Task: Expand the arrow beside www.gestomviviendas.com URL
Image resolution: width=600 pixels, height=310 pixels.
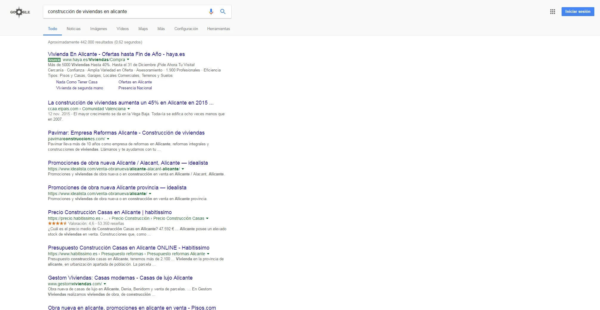Action: coord(105,284)
